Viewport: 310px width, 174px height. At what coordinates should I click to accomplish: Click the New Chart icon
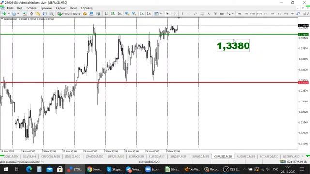click(x=4, y=14)
